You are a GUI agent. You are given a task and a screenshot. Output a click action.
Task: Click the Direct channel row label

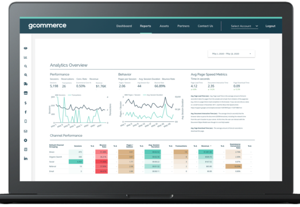52,152
